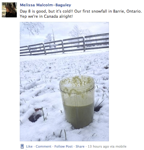Click the comment pointer notch below Like
Screen dimensions: 144x150
(x=26, y=149)
